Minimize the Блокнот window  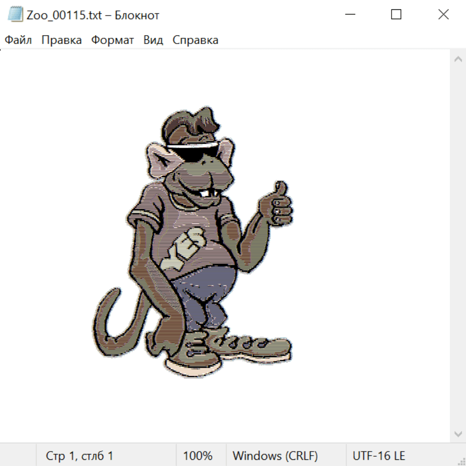[x=349, y=14]
